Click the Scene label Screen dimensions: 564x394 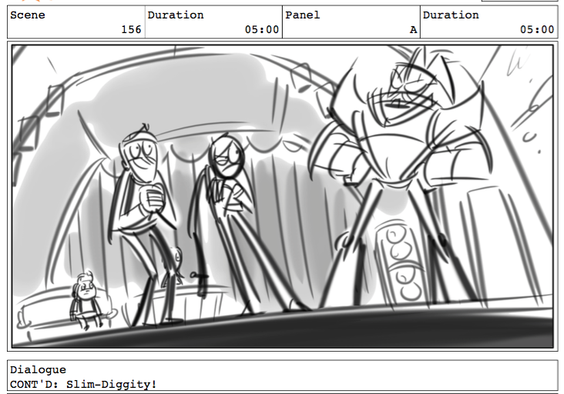28,15
